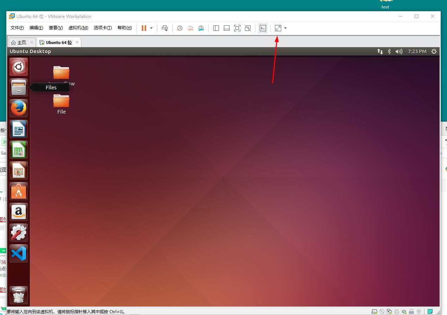447x315 pixels.
Task: Take a snapshot of this virtual machine
Action: [180, 28]
